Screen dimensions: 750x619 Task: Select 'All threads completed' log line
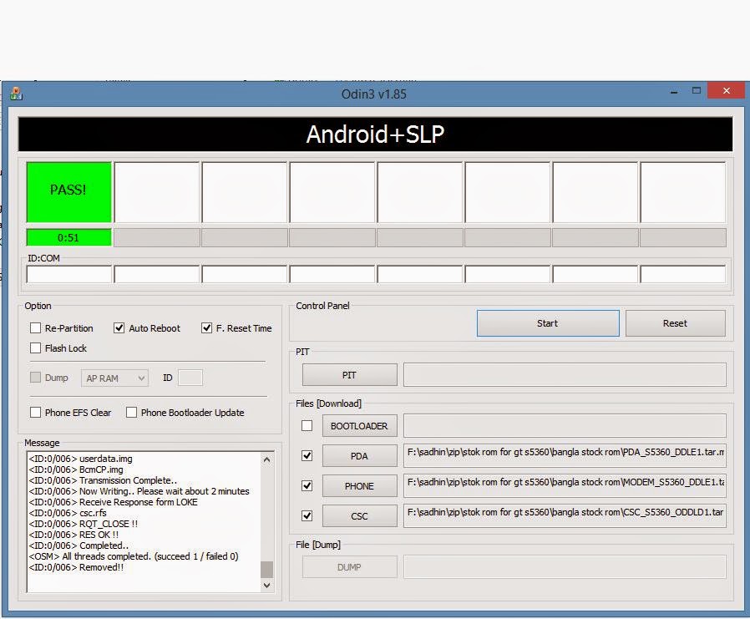(134, 556)
